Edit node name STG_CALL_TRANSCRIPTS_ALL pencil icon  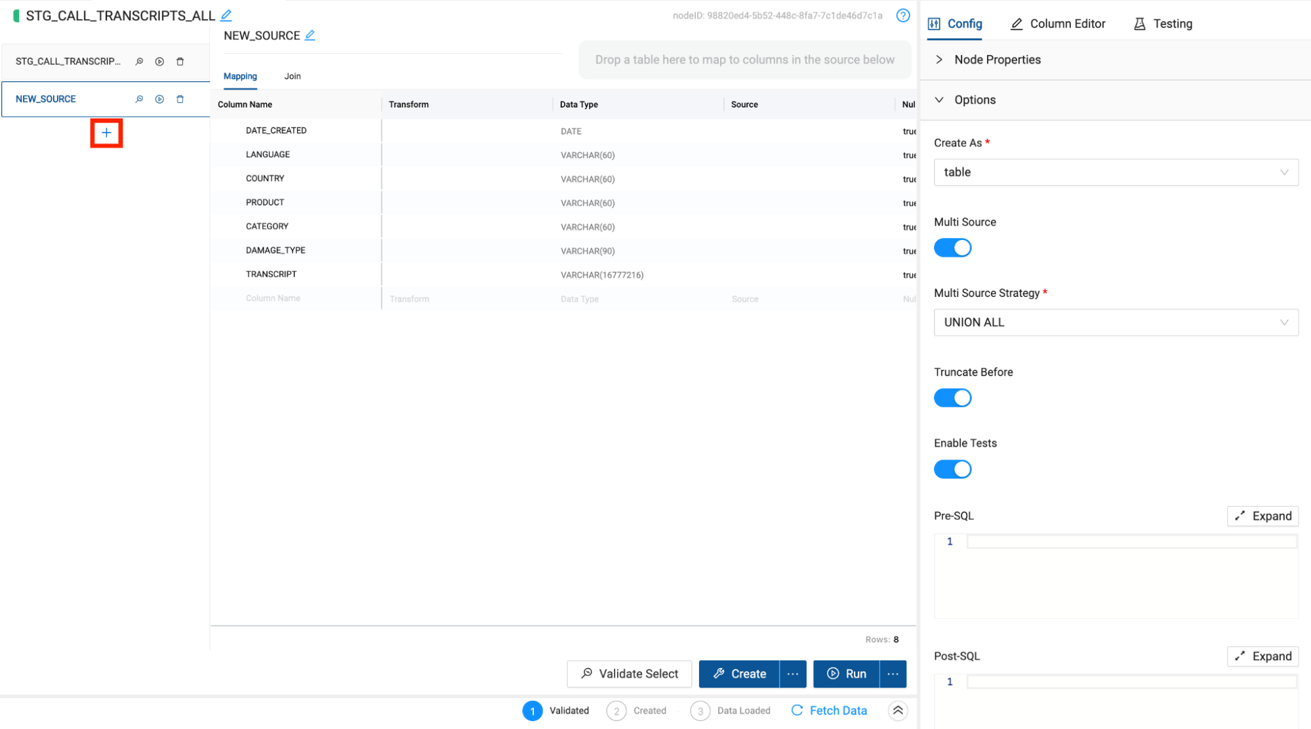226,15
